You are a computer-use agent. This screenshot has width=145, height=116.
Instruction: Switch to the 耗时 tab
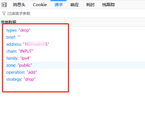(90, 5)
